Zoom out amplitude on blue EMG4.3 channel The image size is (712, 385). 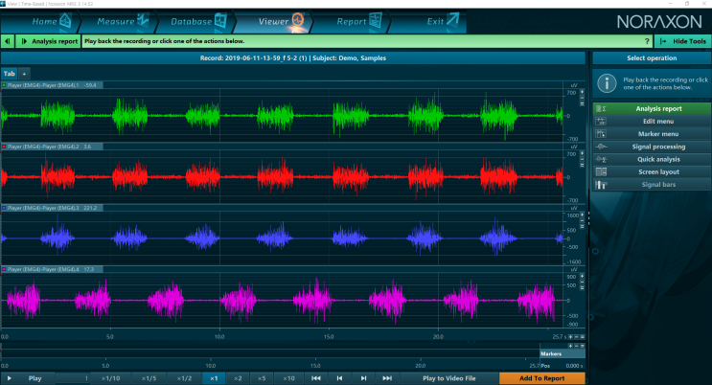[582, 221]
